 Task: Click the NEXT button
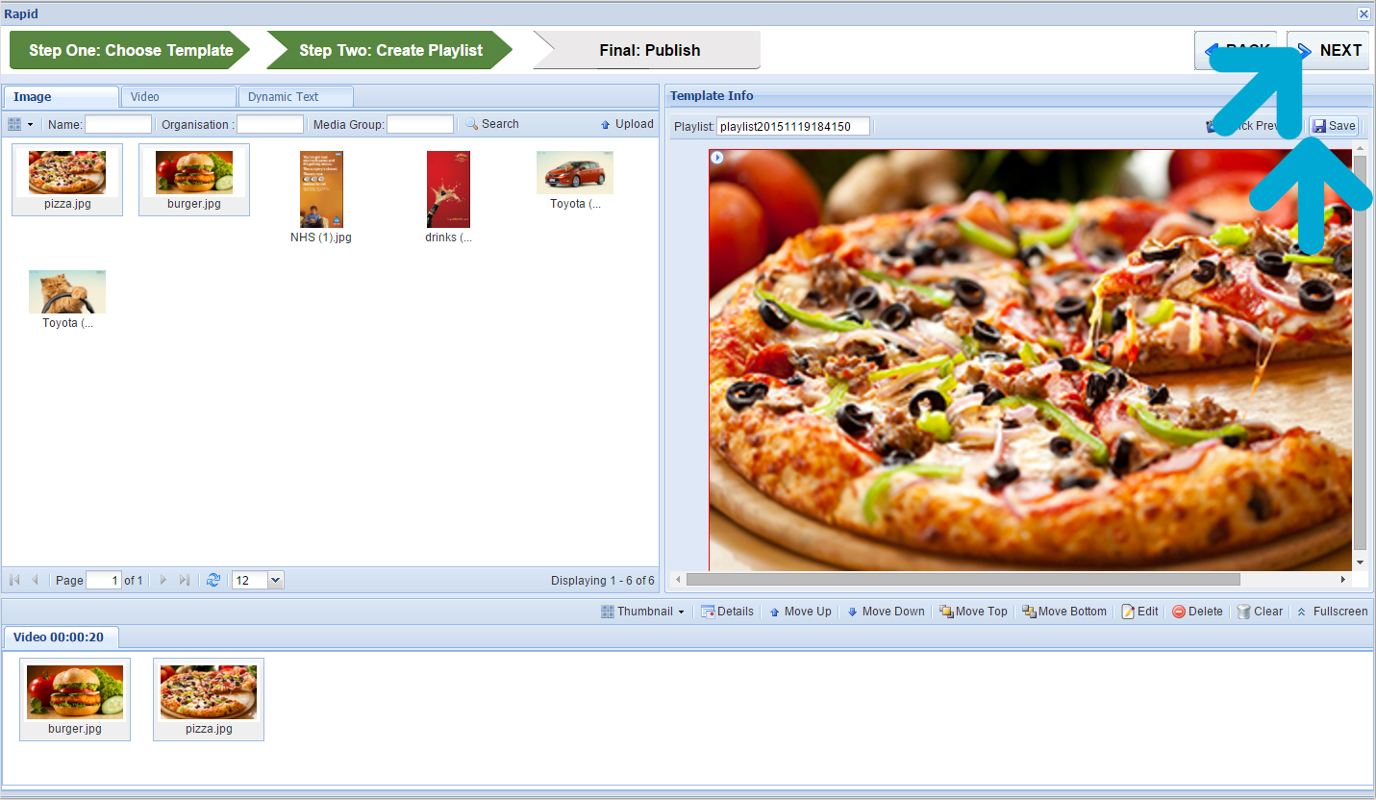click(x=1328, y=51)
